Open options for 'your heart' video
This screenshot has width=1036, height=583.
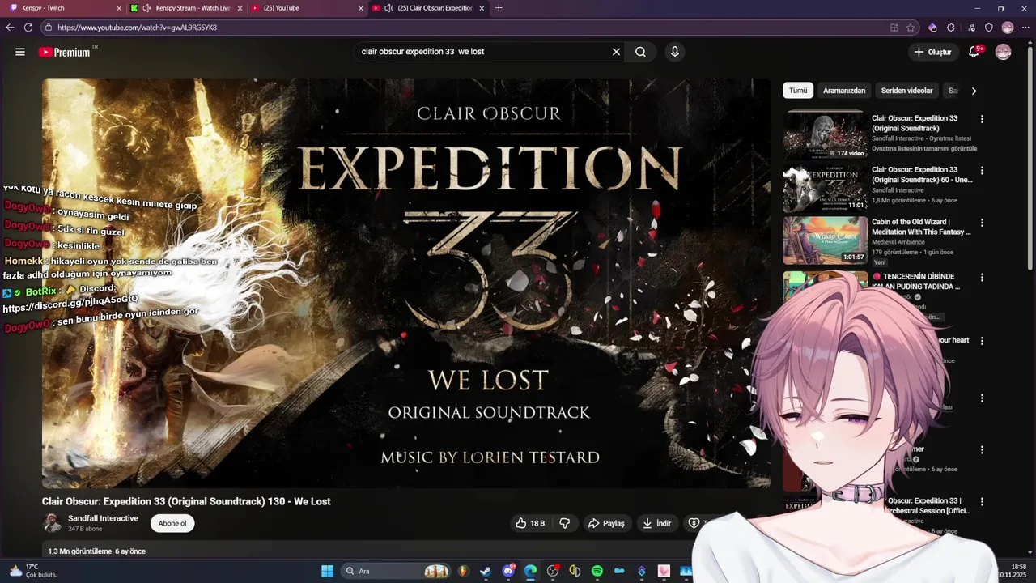click(x=982, y=341)
